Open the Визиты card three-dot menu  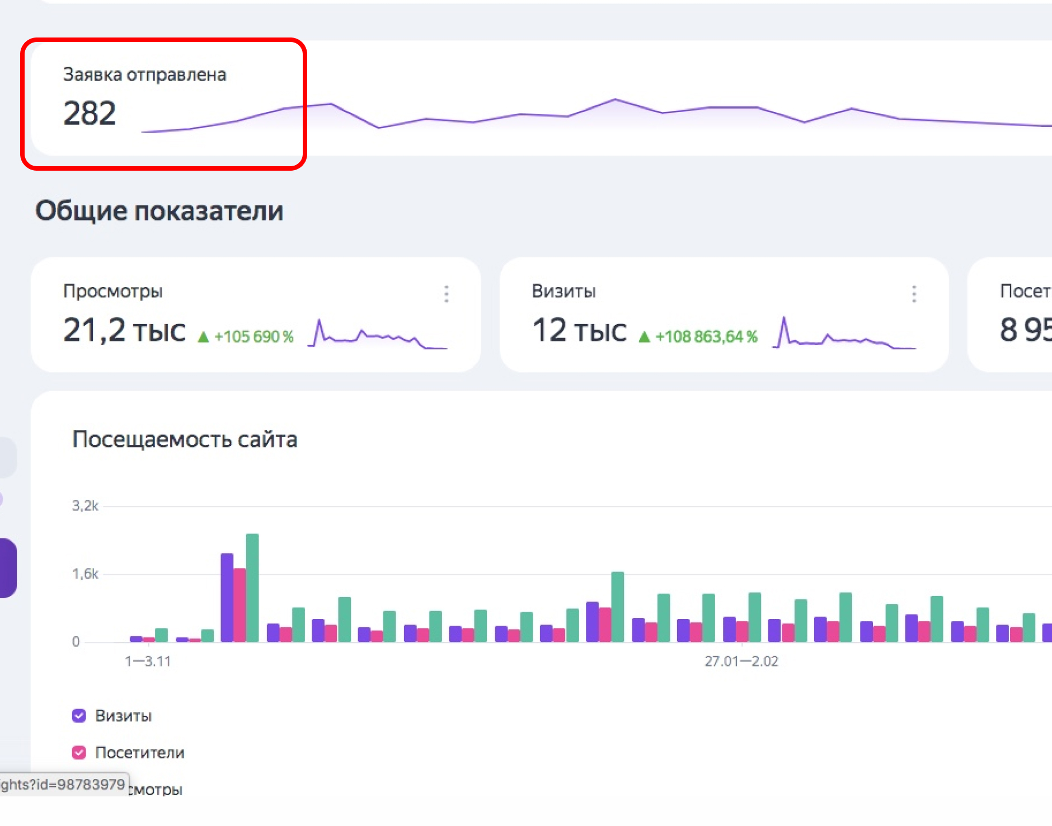tap(914, 294)
